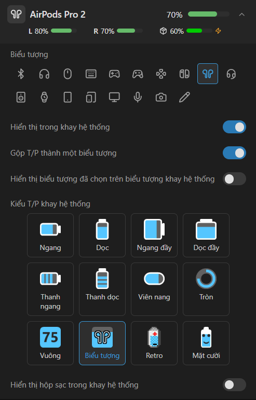Click the case 60% battery bar
Viewport: 256px width, 400px height.
click(199, 31)
